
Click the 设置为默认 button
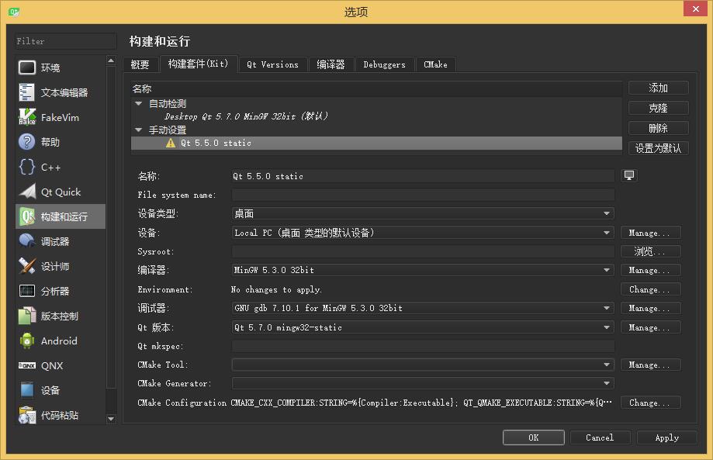coord(659,148)
